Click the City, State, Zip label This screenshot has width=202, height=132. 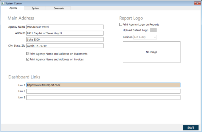tap(17, 46)
